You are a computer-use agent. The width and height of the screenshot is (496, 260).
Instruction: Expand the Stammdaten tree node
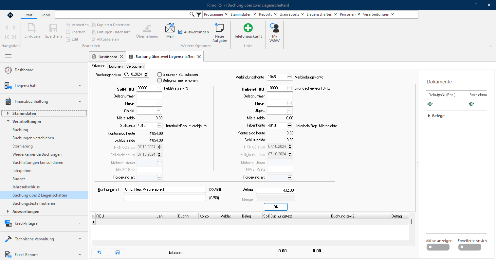pos(8,113)
